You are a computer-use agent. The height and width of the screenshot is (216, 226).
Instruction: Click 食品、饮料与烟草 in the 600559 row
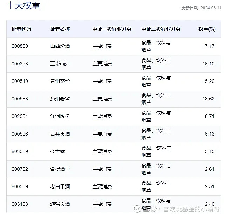[156, 186]
